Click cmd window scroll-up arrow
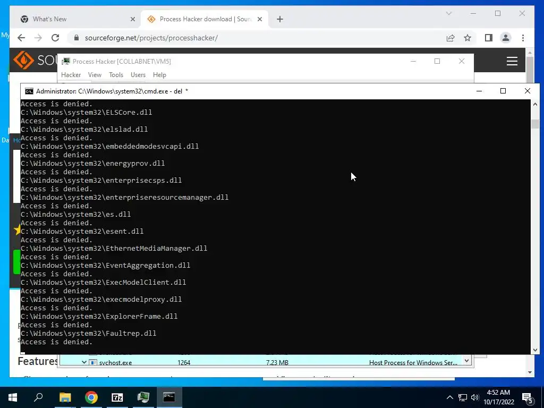The image size is (544, 408). coord(535,105)
